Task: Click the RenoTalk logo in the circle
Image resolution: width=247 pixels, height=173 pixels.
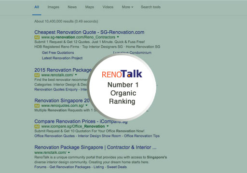Action: click(x=122, y=74)
